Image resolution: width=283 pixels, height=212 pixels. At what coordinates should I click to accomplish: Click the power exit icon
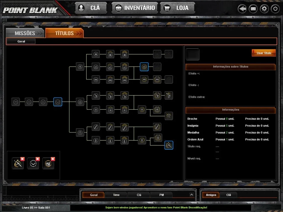[x=275, y=9]
